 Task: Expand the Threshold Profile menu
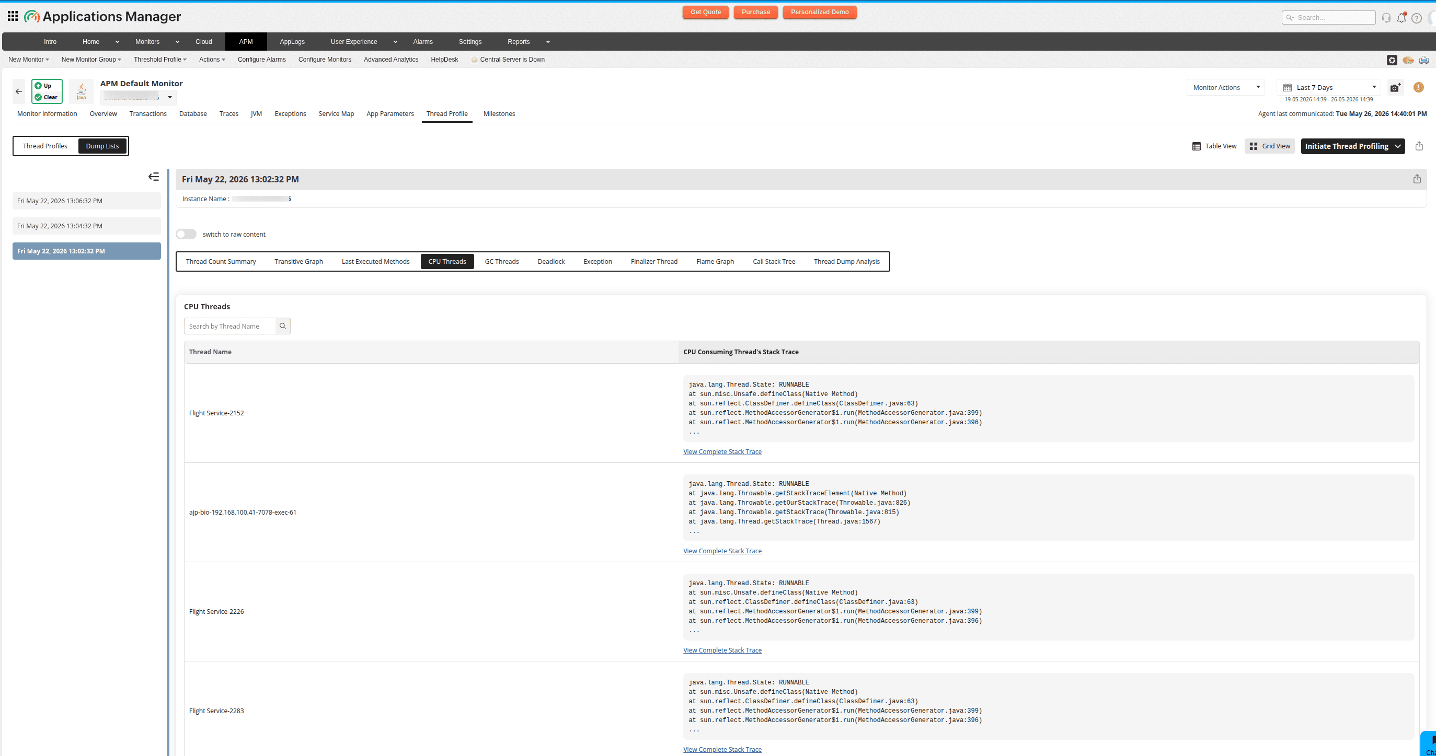(160, 60)
